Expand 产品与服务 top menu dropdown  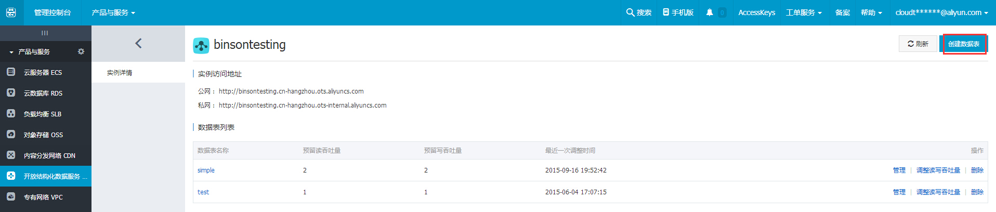113,12
